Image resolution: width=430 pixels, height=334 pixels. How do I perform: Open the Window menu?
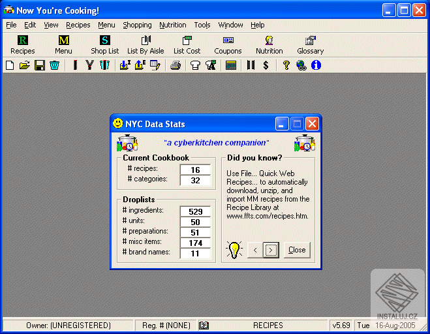230,25
